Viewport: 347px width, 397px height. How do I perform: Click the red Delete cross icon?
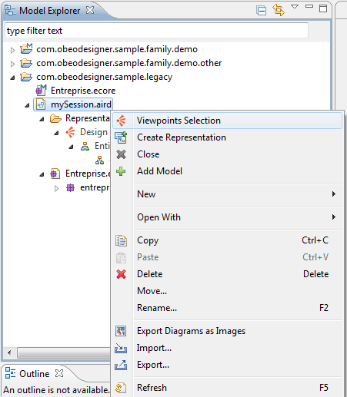pyautogui.click(x=121, y=274)
